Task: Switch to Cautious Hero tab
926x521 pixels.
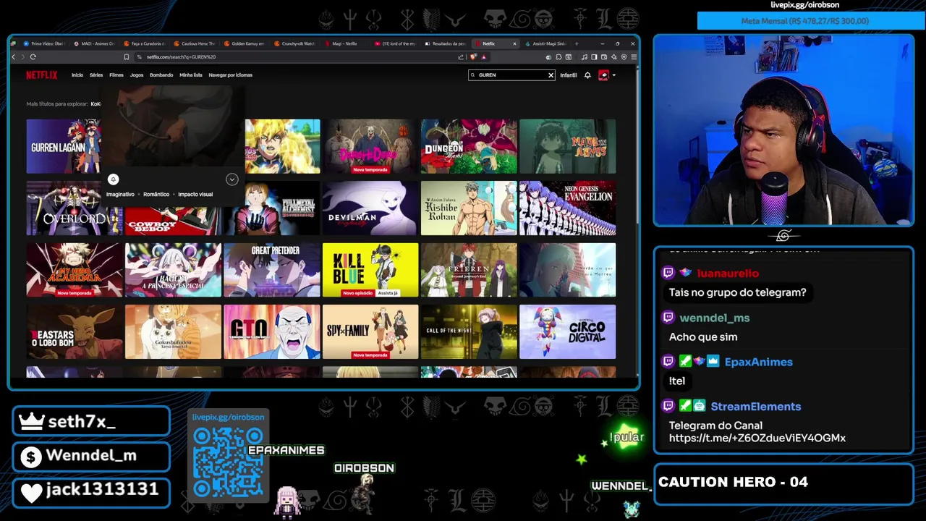Action: click(x=194, y=44)
